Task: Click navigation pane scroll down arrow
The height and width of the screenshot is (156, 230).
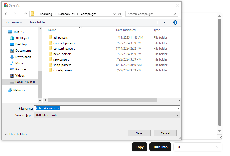Action: (x=40, y=100)
